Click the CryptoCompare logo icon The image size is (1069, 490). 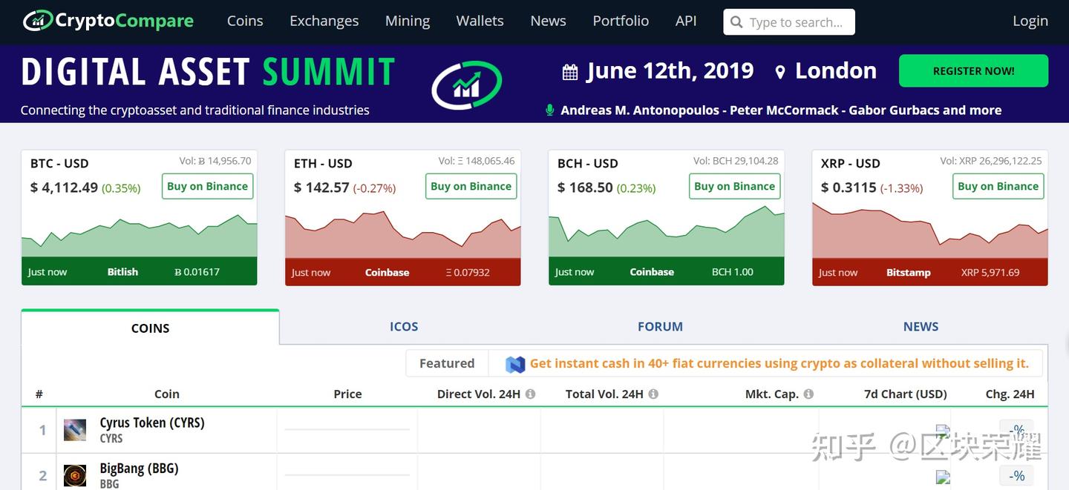coord(37,21)
